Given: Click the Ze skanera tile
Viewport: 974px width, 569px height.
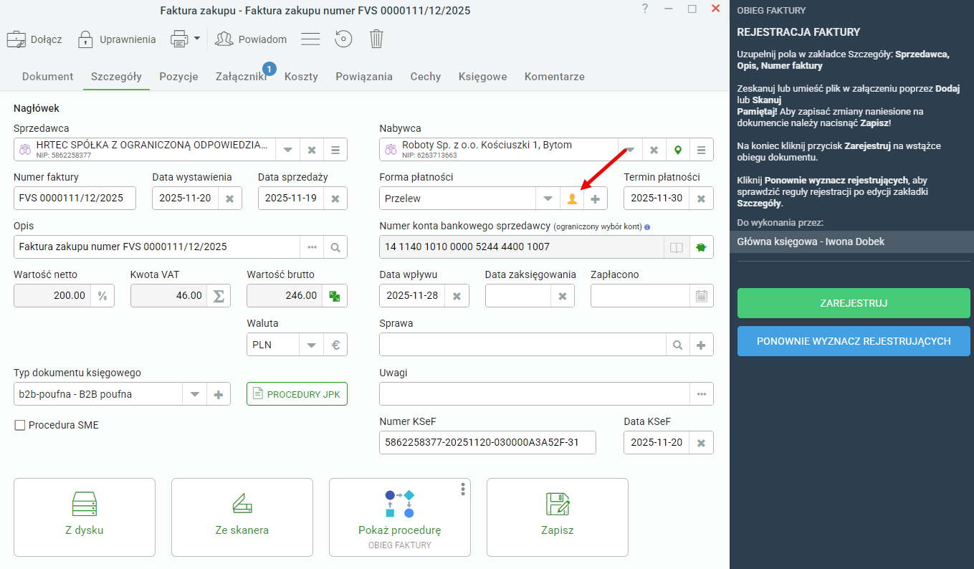Looking at the screenshot, I should 242,517.
